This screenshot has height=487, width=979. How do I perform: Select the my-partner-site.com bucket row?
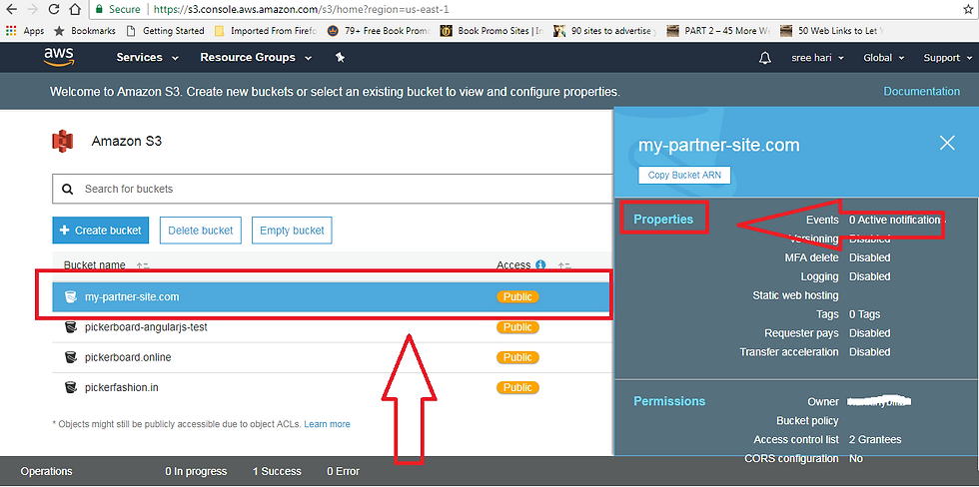pyautogui.click(x=331, y=296)
